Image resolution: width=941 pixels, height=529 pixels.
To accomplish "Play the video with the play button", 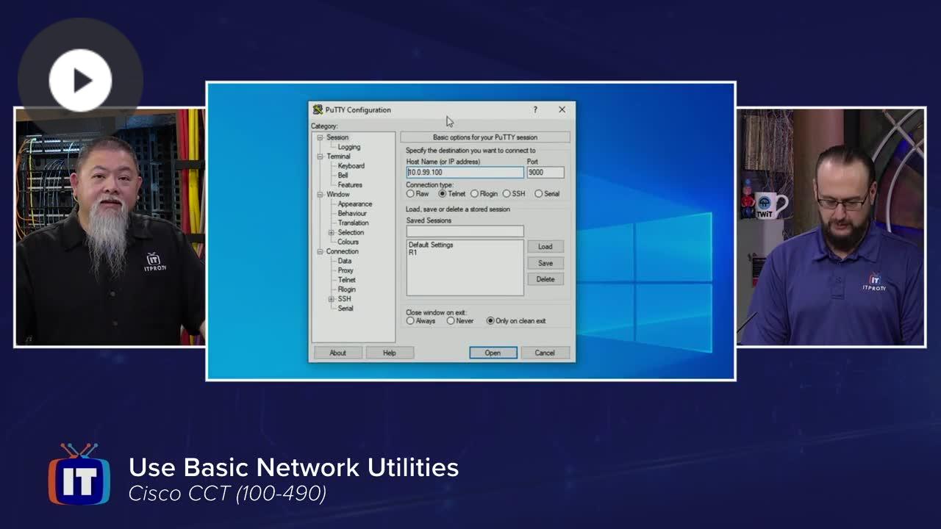I will click(80, 80).
